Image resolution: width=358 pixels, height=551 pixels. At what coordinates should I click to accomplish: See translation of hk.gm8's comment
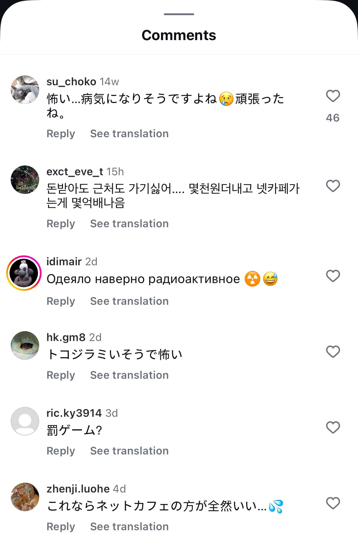click(129, 375)
